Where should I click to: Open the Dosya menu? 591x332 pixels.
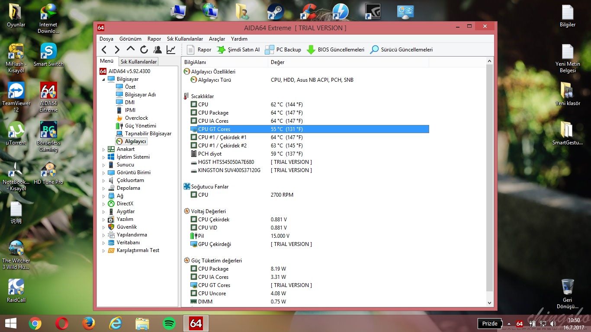point(106,39)
